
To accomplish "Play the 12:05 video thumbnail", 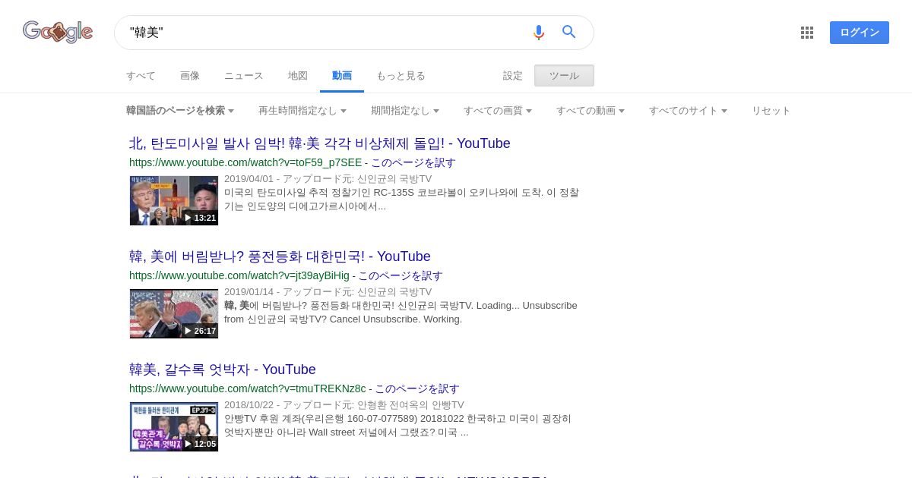I will 174,426.
